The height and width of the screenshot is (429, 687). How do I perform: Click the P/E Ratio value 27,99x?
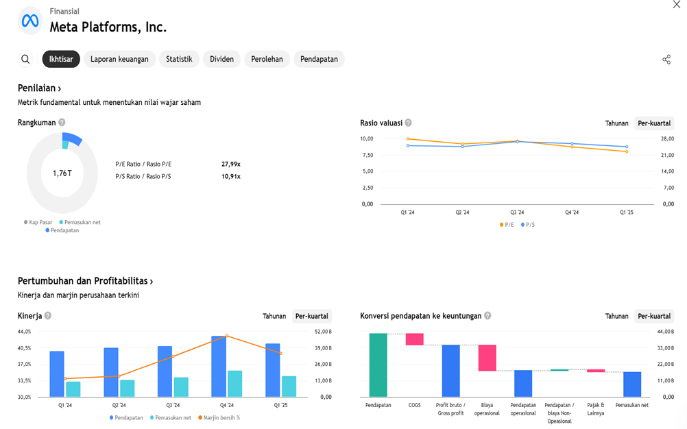click(231, 164)
